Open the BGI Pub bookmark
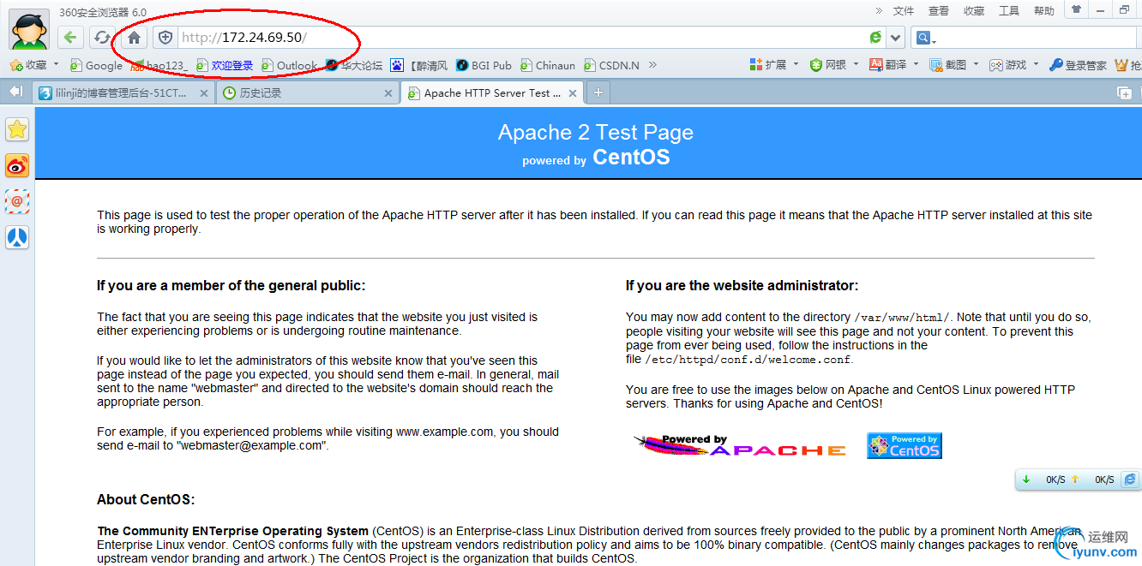 484,65
